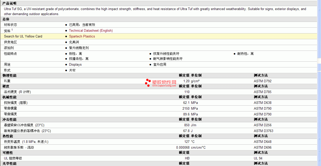Select the additive value 紫外线稳定剂
The width and height of the screenshot is (321, 166).
[x=79, y=48]
